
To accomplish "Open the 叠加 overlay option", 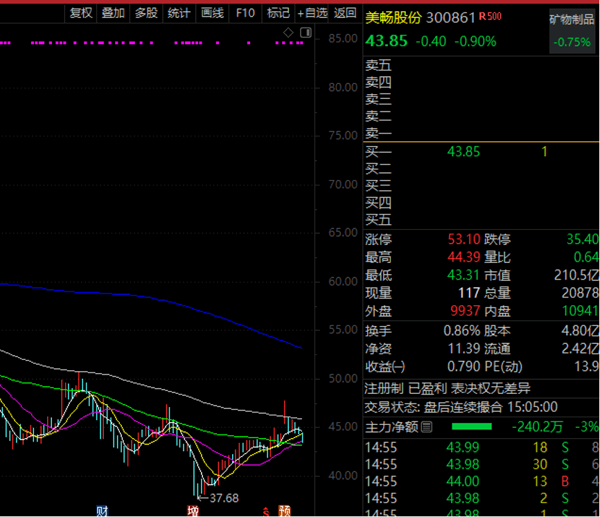I will pos(113,12).
